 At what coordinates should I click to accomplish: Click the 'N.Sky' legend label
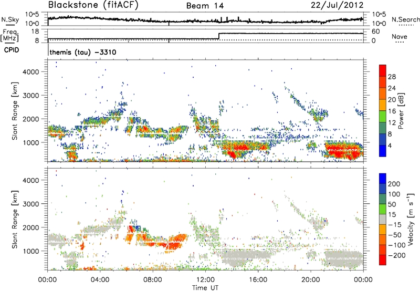click(x=10, y=19)
